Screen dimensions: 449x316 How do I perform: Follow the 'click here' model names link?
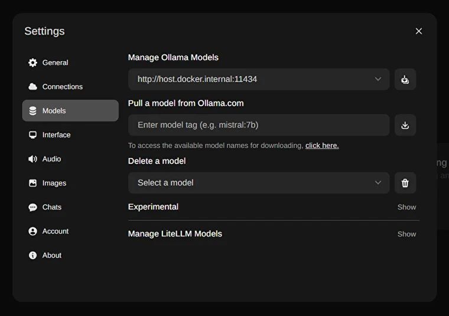click(x=322, y=146)
